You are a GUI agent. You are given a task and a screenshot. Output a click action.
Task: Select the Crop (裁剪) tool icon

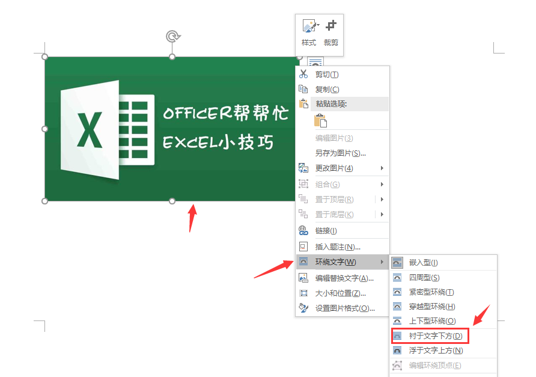[x=330, y=26]
